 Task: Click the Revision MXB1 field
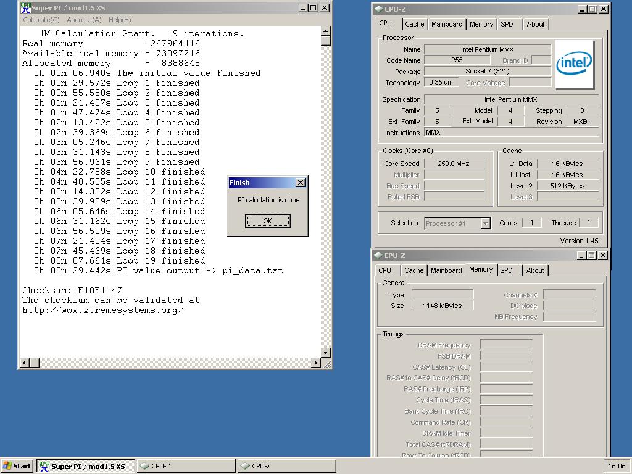click(x=583, y=122)
